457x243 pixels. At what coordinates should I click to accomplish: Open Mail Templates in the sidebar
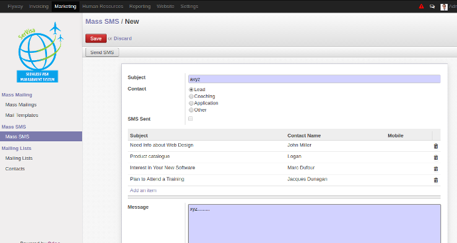coord(22,115)
